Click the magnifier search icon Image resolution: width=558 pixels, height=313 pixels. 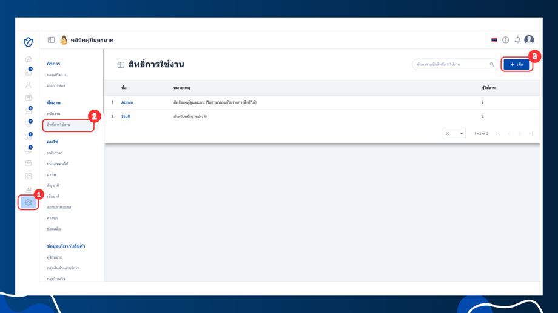492,64
